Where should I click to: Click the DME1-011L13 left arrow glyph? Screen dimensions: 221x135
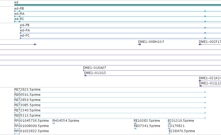click(x=200, y=86)
